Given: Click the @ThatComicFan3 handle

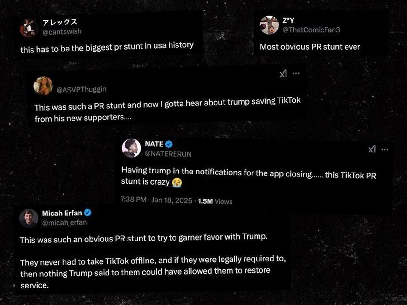Looking at the screenshot, I should click(311, 30).
